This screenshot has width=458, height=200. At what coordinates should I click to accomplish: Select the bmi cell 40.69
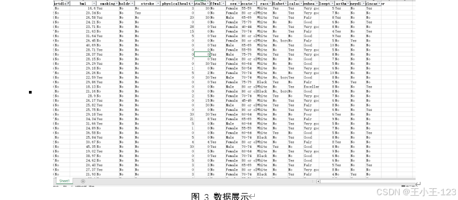click(x=83, y=45)
